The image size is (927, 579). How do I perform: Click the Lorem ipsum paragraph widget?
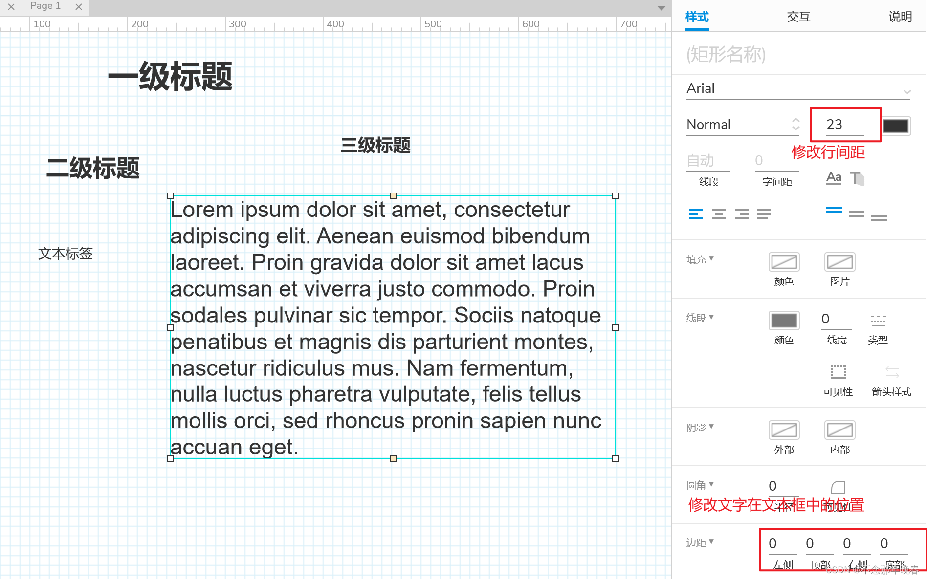pyautogui.click(x=393, y=327)
